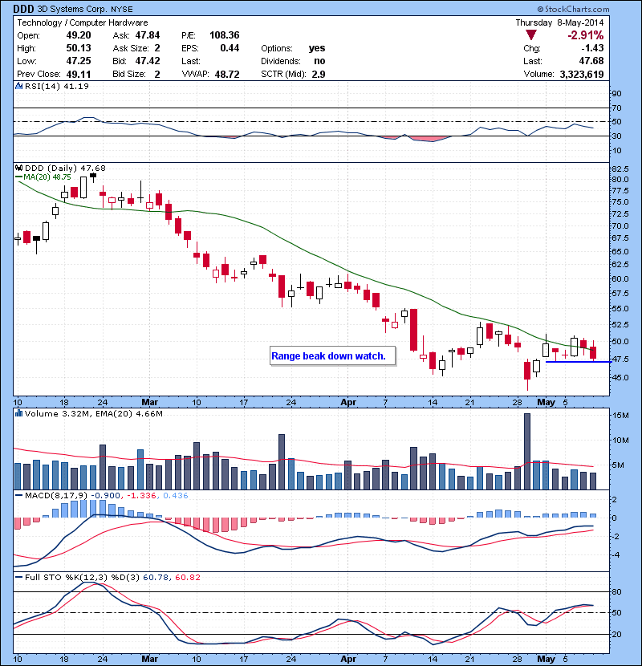The height and width of the screenshot is (666, 642).
Task: Click the RSI(14) indicator icon
Action: coord(18,86)
